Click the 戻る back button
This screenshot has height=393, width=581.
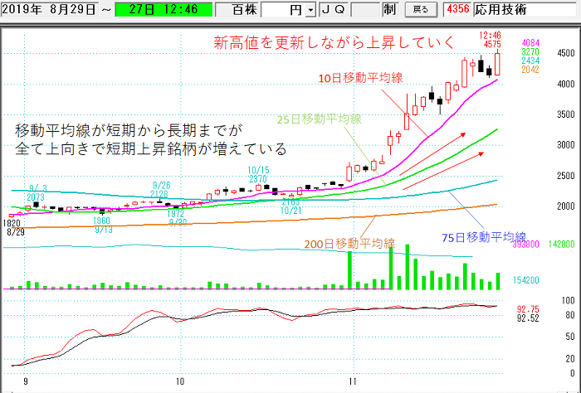[421, 10]
